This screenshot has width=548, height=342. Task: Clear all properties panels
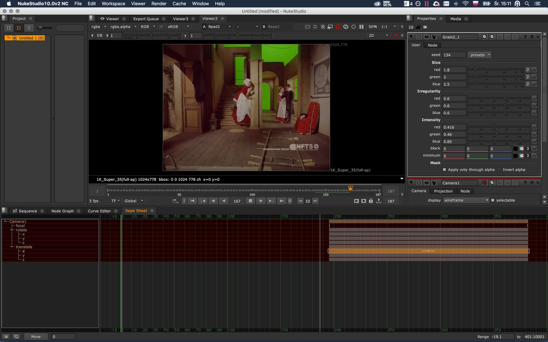click(x=425, y=27)
